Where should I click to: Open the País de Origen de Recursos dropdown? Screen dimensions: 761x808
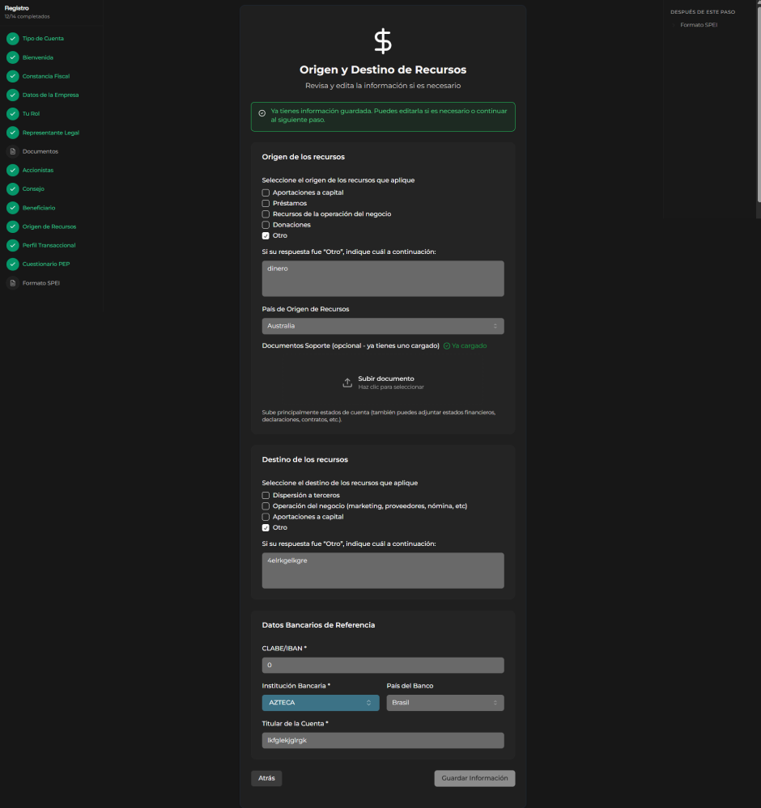pyautogui.click(x=383, y=326)
